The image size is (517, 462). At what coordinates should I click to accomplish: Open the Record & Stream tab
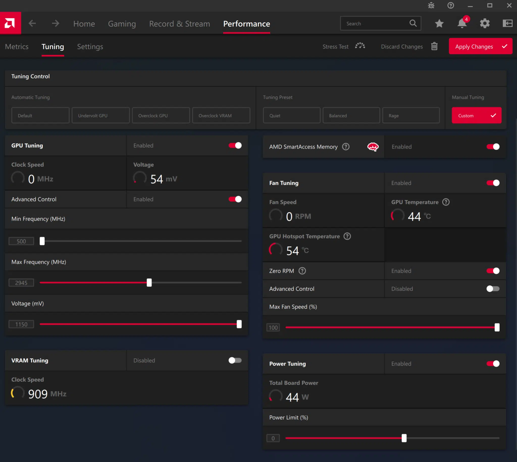(179, 23)
